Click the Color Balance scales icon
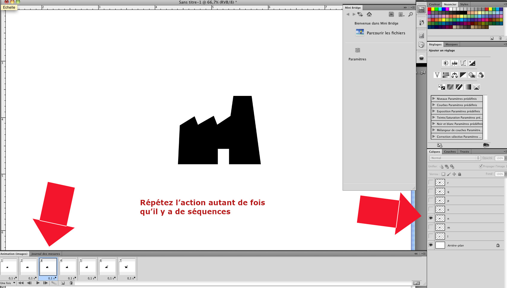 (x=455, y=75)
